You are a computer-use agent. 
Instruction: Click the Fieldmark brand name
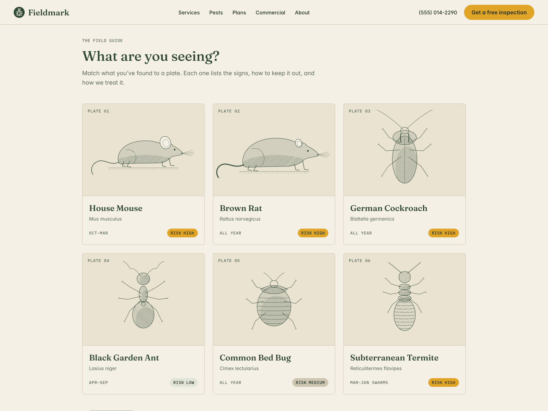pos(49,13)
